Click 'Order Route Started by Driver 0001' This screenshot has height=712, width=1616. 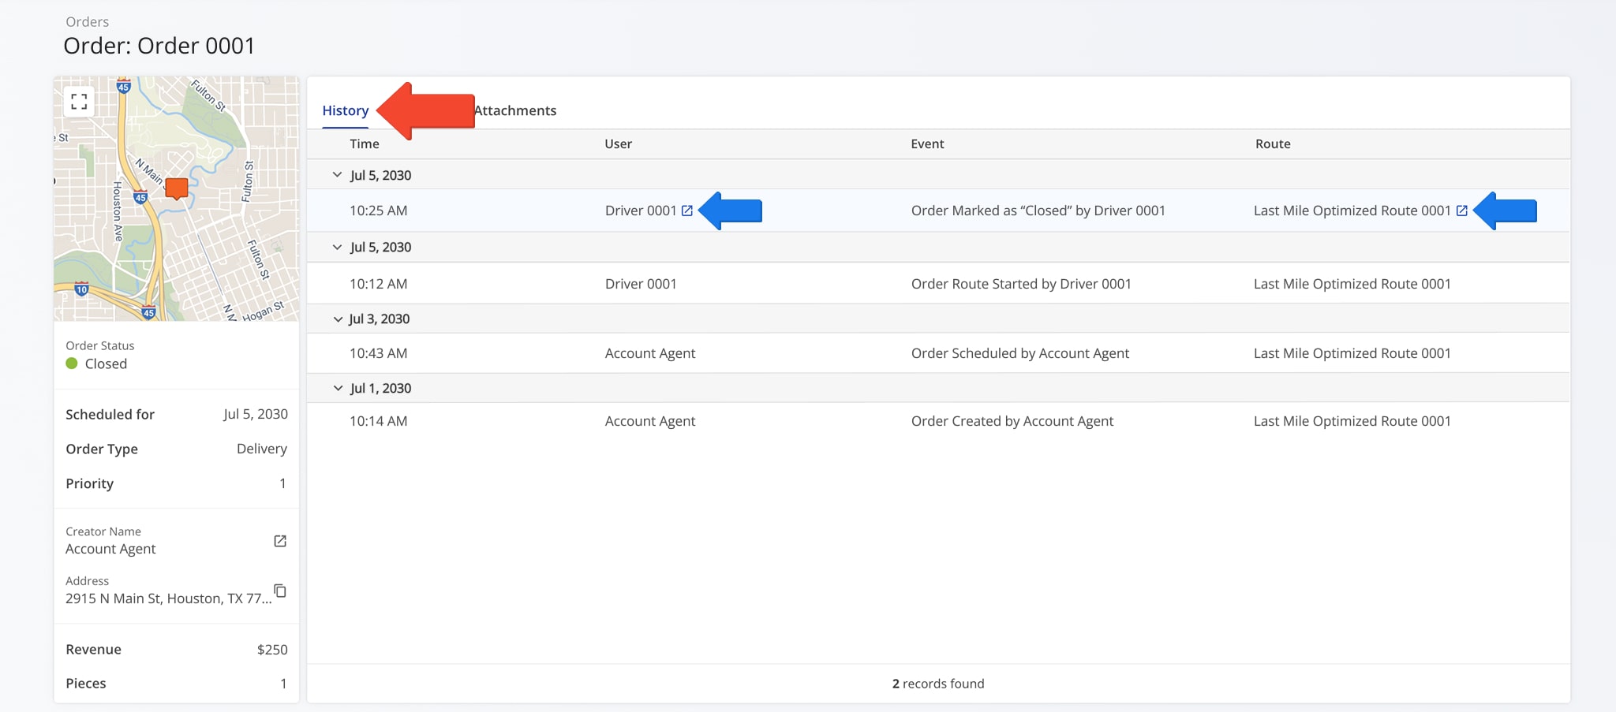[1021, 284]
